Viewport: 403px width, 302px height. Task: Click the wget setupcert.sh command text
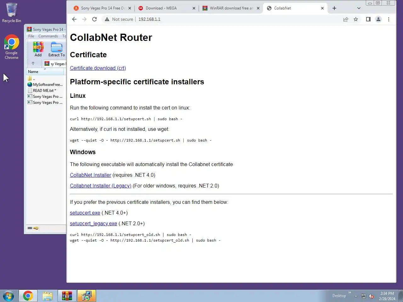141,140
